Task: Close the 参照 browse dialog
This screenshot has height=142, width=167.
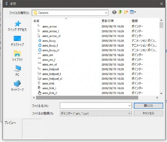Action: [161, 4]
